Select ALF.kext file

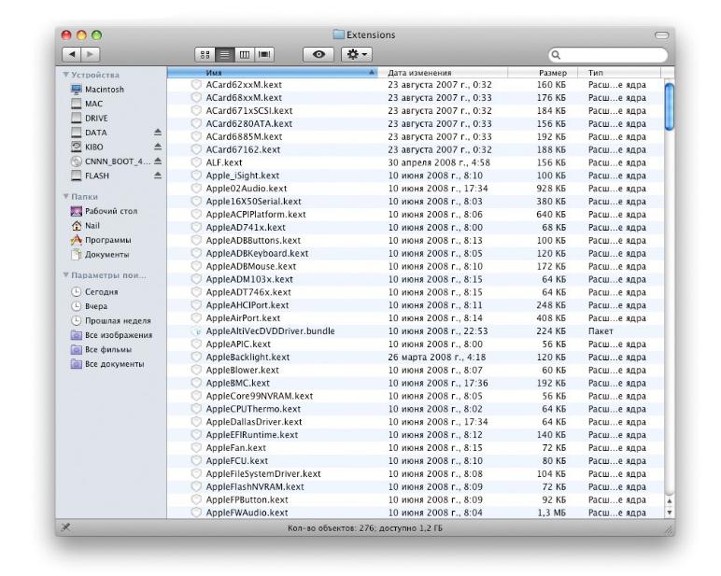pos(416,162)
